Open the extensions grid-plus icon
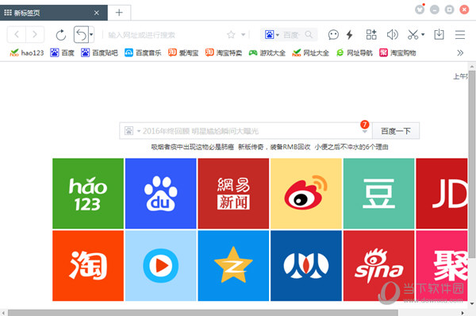This screenshot has width=476, height=316. (371, 35)
